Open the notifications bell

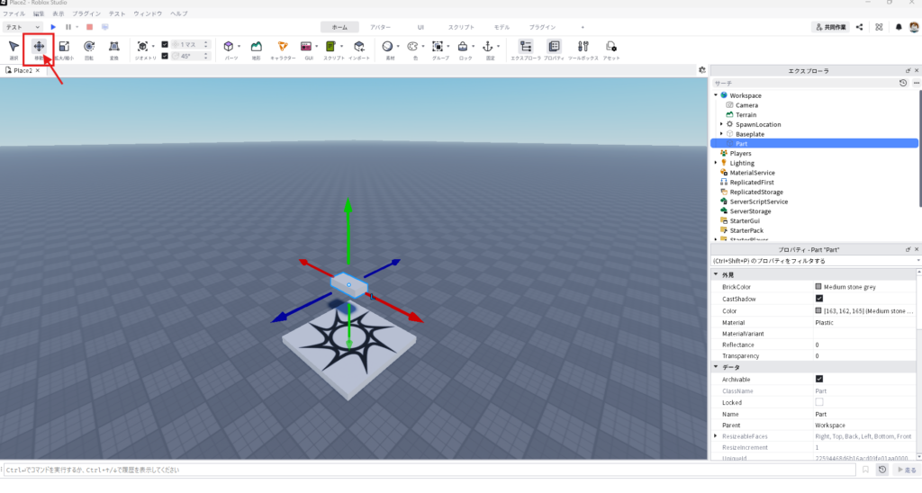click(x=899, y=27)
